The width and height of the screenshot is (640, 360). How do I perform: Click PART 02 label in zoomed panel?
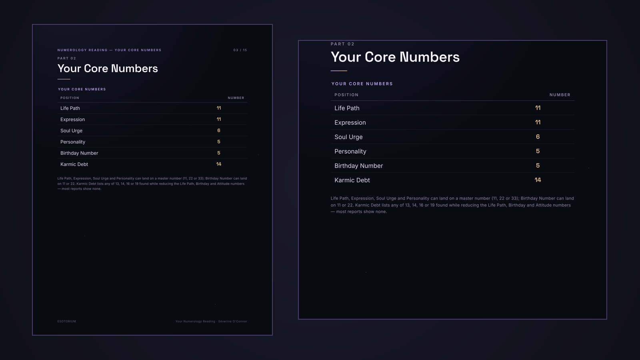click(342, 44)
